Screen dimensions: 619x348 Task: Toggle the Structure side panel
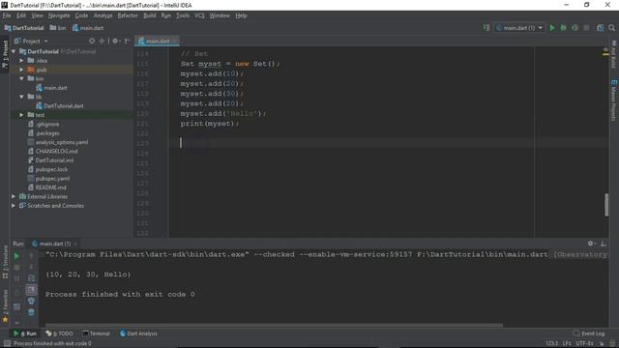click(x=5, y=262)
